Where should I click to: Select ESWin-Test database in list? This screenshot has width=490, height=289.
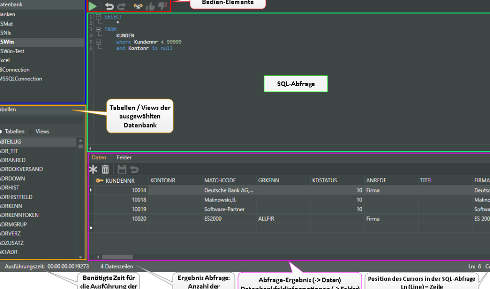[x=12, y=51]
